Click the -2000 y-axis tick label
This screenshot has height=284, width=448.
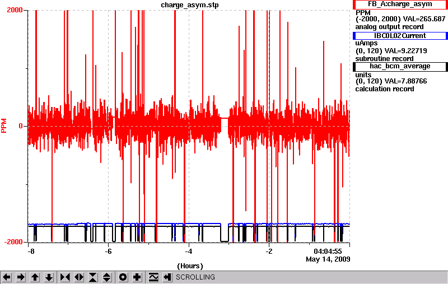pyautogui.click(x=13, y=242)
